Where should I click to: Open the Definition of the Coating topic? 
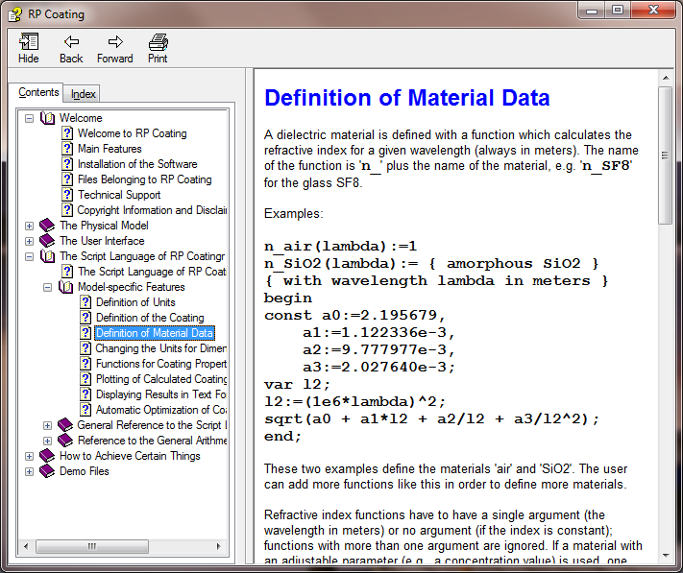point(150,318)
